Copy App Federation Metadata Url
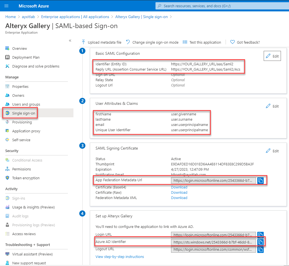This screenshot has height=266, width=289. [260, 180]
